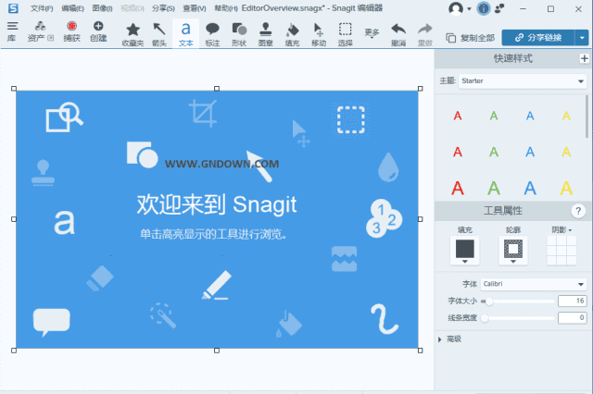The image size is (593, 394).
Task: Click quick styles panel scrollbar
Action: click(x=587, y=117)
